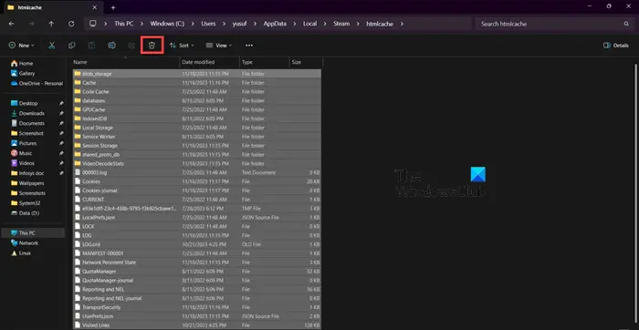Open the See more ellipsis menu
Screen dimensions: 639x330
point(249,46)
